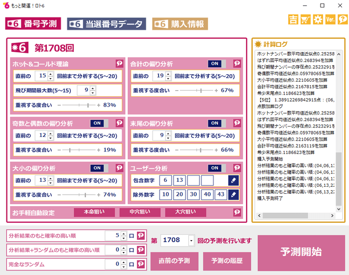Apply 中穴狙い auto setting
Image resolution: width=349 pixels, height=275 pixels.
tap(140, 212)
